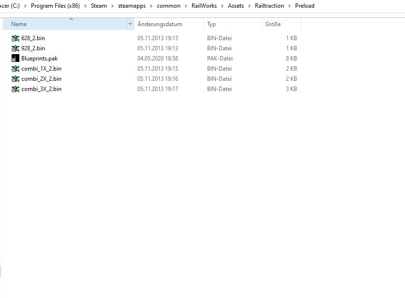Expand the chevron after common
405x298 pixels.
tap(186, 6)
